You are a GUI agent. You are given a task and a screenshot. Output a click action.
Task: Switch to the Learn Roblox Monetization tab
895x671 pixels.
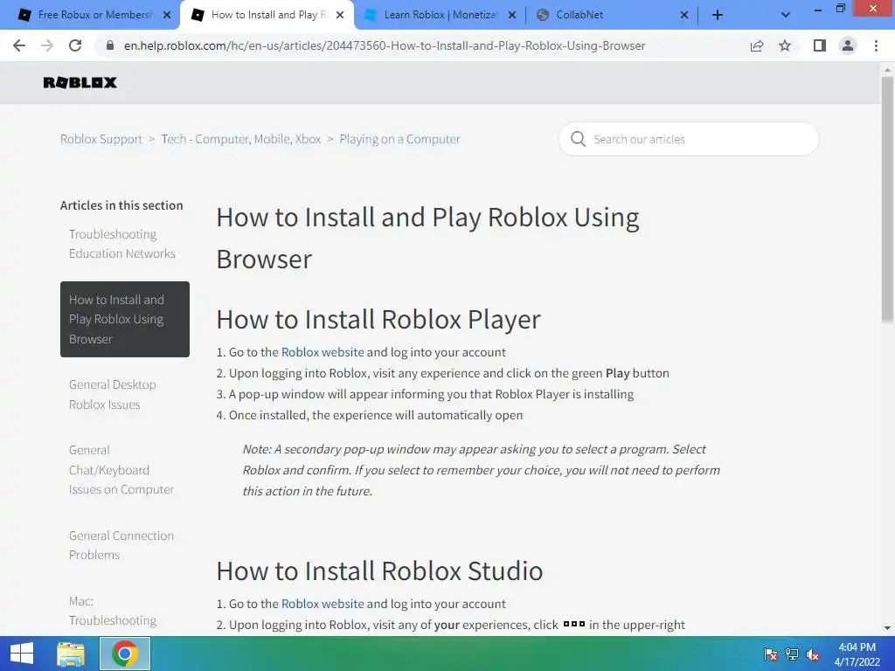click(x=440, y=16)
